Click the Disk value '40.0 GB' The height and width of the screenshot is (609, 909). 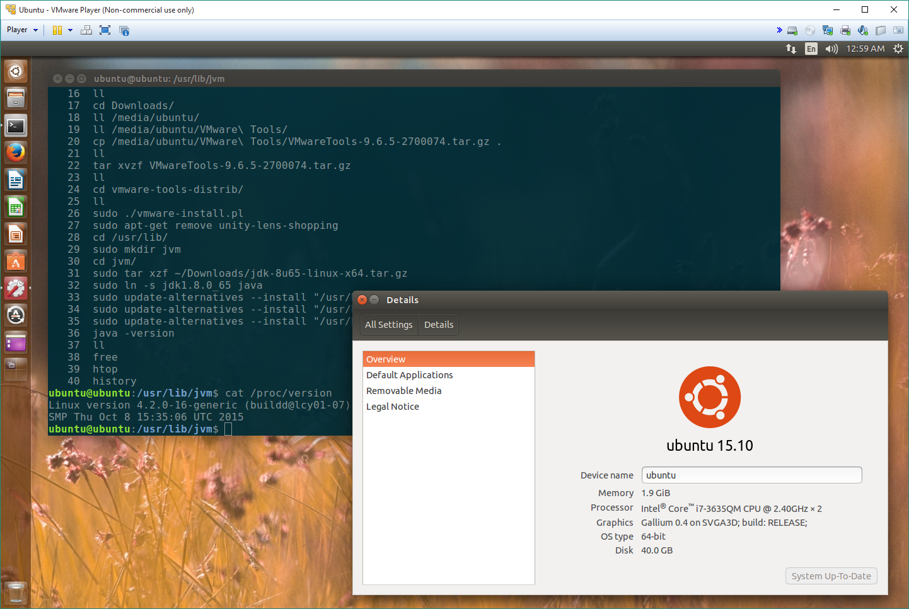(x=657, y=550)
